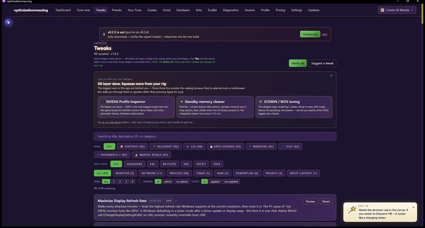The width and height of the screenshot is (425, 228).
Task: Select ANY in the Anti-cheat filter row
Action: point(116,164)
